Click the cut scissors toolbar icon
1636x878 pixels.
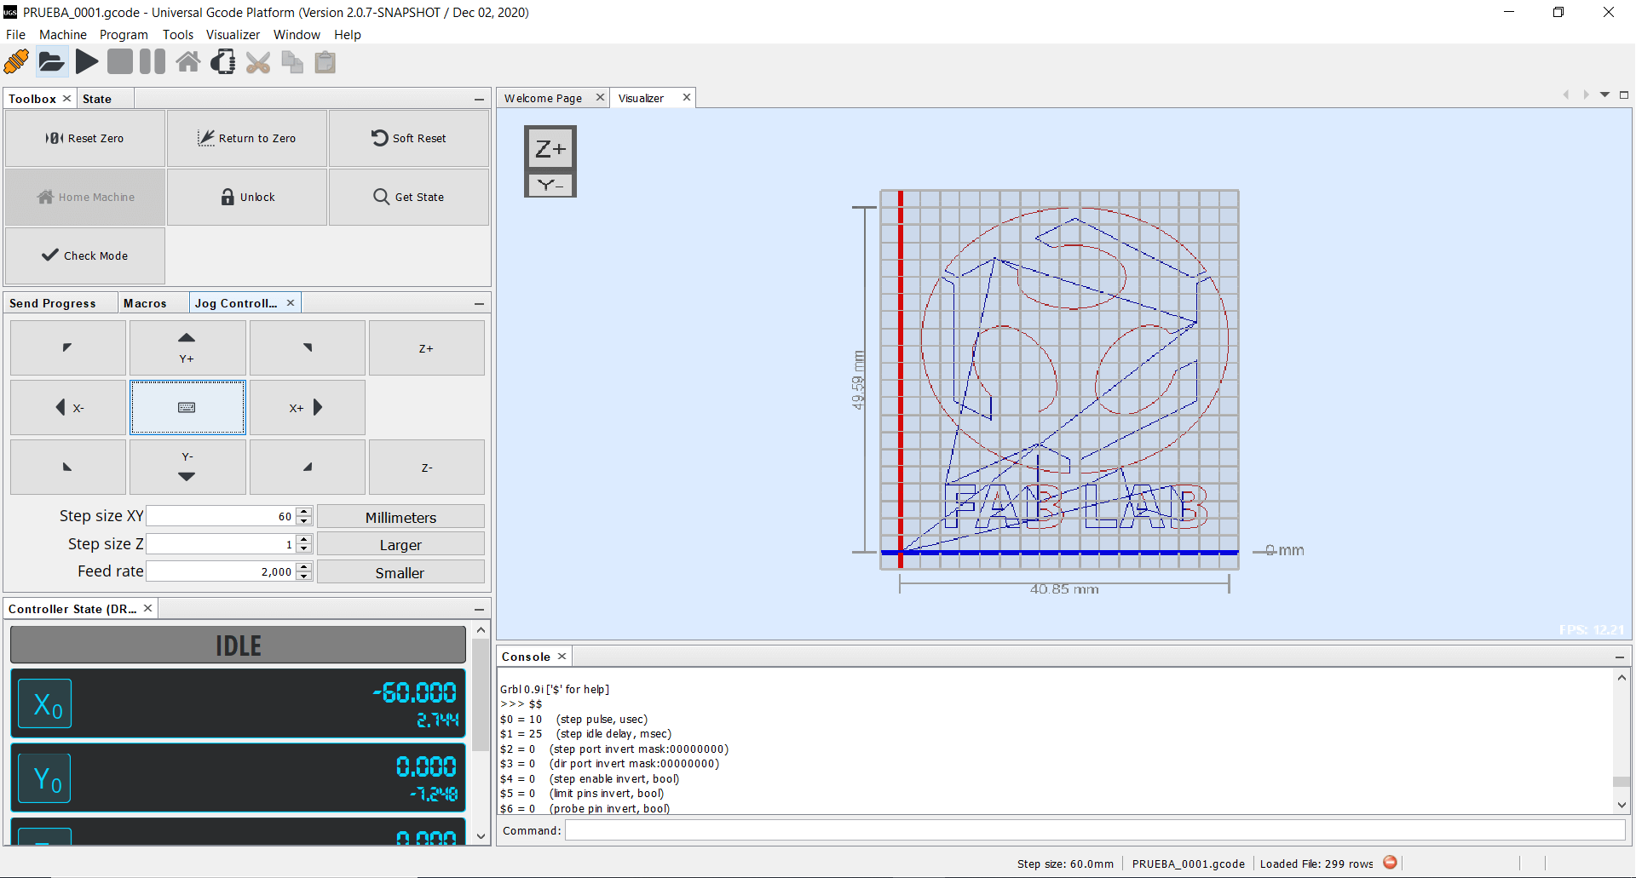click(258, 62)
